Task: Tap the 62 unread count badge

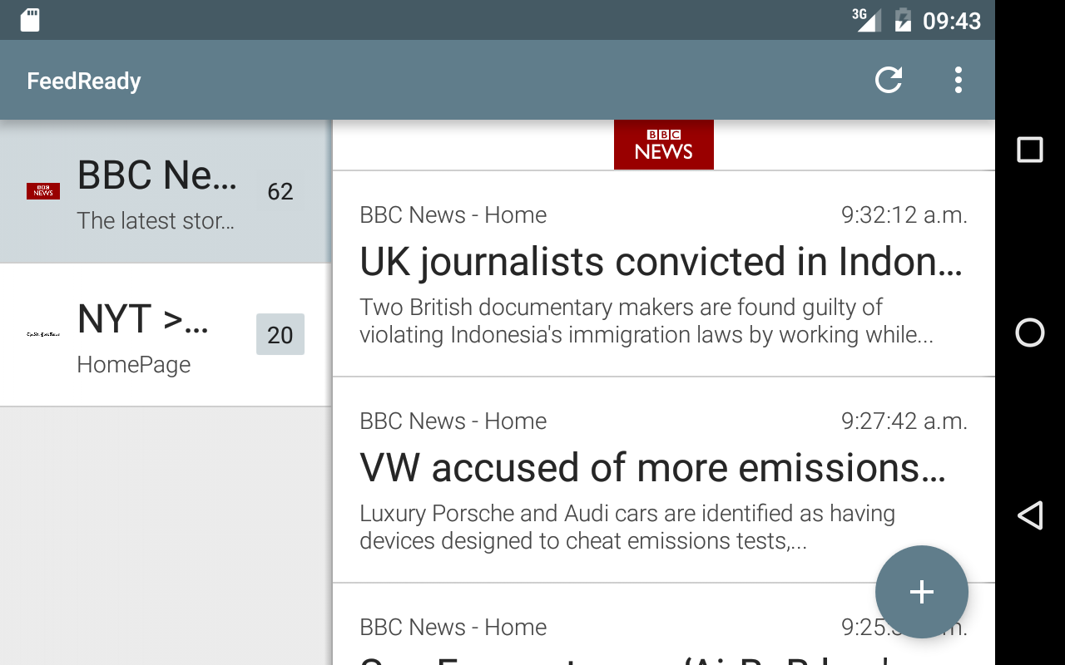Action: point(280,191)
